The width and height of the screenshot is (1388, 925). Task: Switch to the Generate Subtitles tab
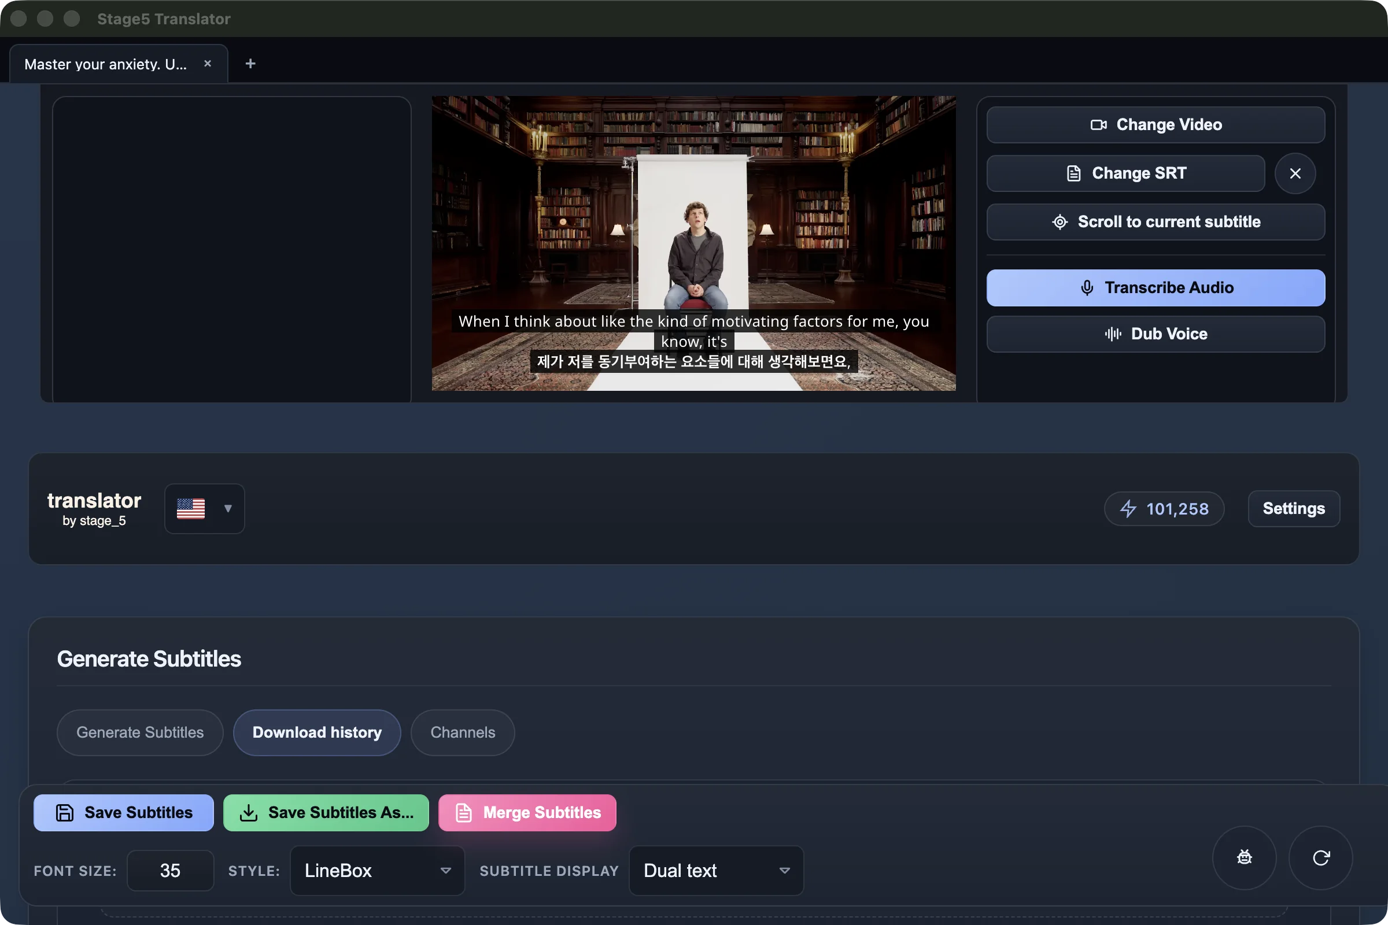tap(140, 732)
